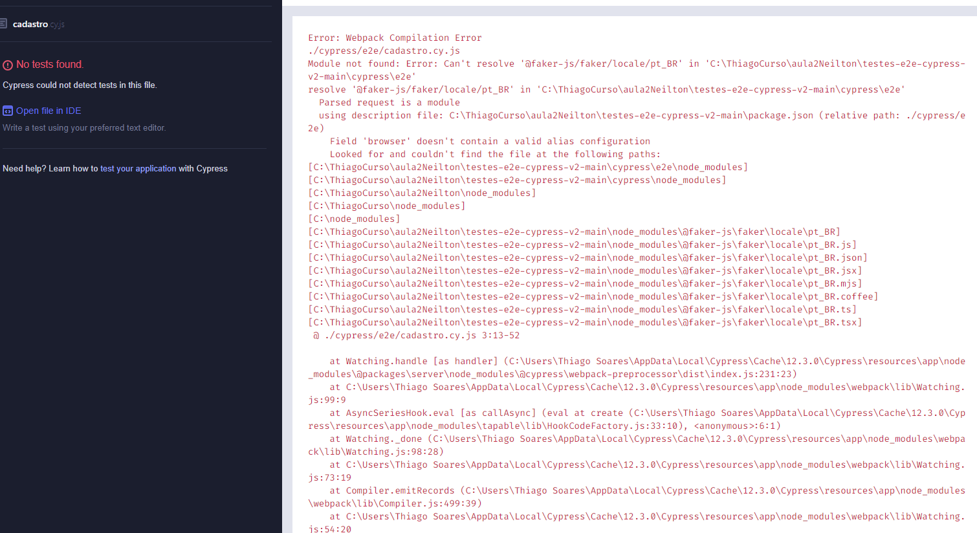
Task: Click the path line ending in 'cypress\e2e\node_modules]'
Action: point(528,167)
